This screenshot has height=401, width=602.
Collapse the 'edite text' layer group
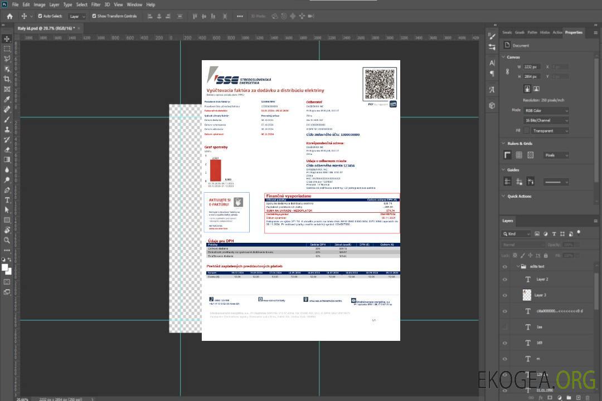pyautogui.click(x=517, y=266)
